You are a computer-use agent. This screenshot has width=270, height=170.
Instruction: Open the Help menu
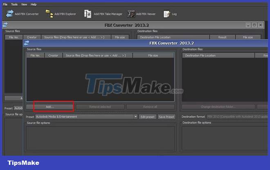34,5
